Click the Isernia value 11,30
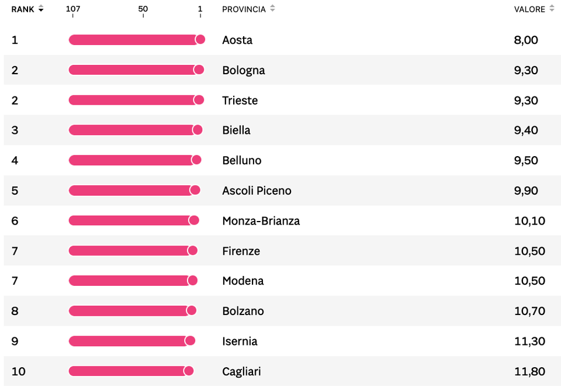Screen dimensions: 561x387 (529, 341)
